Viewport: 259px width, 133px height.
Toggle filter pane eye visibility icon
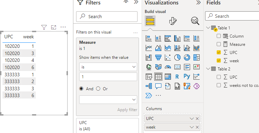[x=126, y=2]
